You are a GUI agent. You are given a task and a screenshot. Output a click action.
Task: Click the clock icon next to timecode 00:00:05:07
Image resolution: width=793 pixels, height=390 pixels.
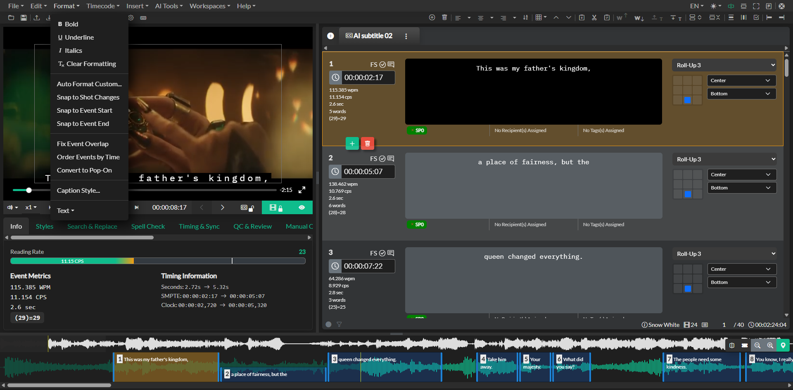pyautogui.click(x=335, y=172)
